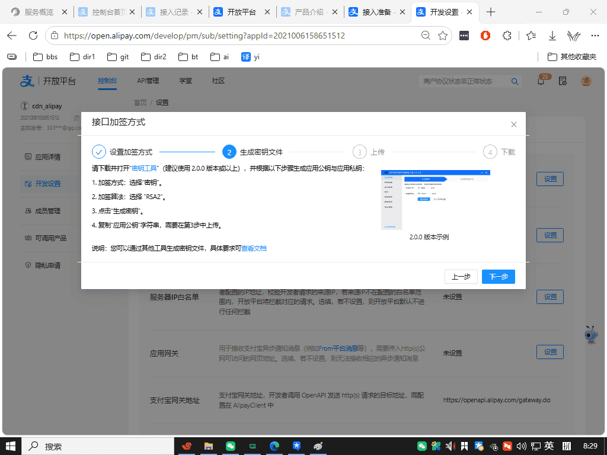Image resolution: width=607 pixels, height=455 pixels.
Task: Open the browser downloads icon
Action: 552,36
